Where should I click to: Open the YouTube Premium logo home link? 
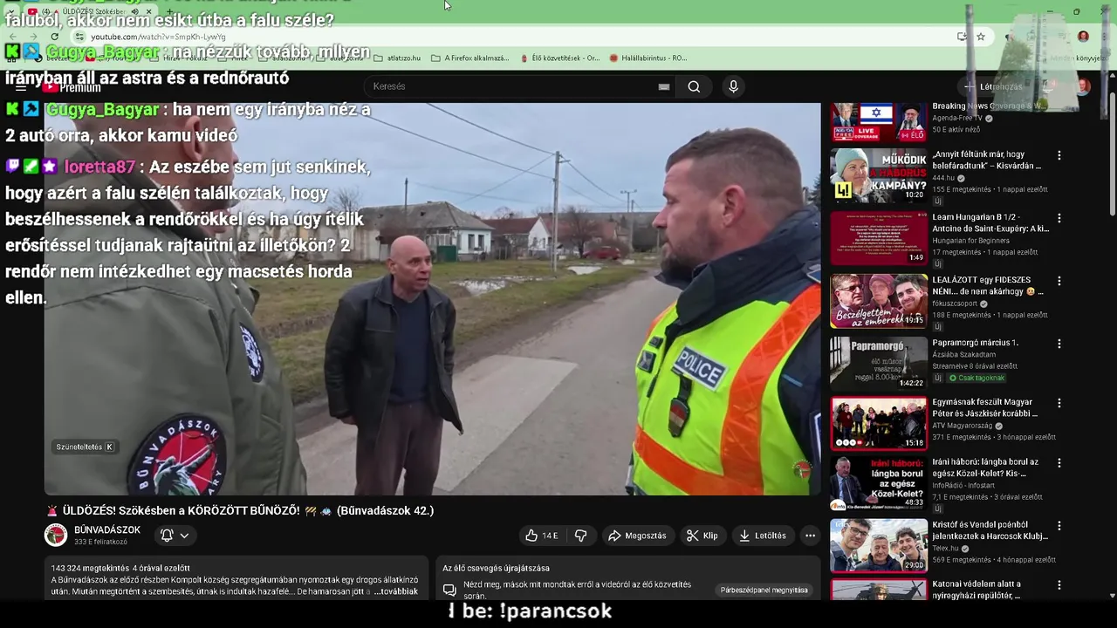pos(72,87)
